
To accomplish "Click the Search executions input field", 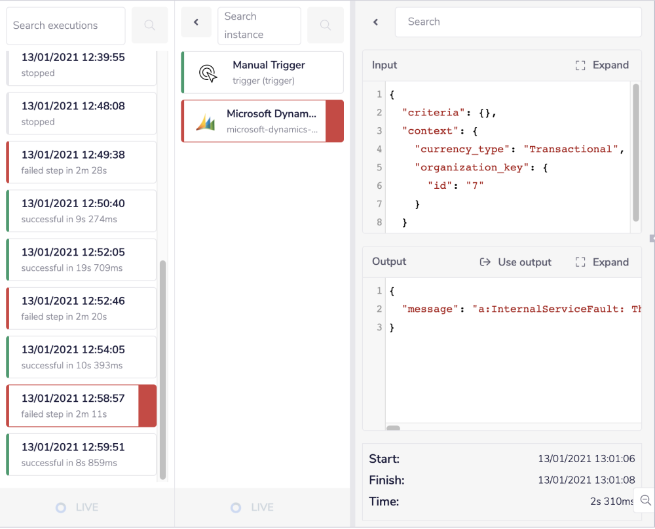I will (65, 26).
